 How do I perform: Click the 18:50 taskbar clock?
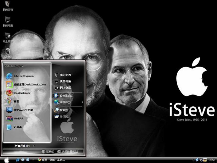coord(212,160)
